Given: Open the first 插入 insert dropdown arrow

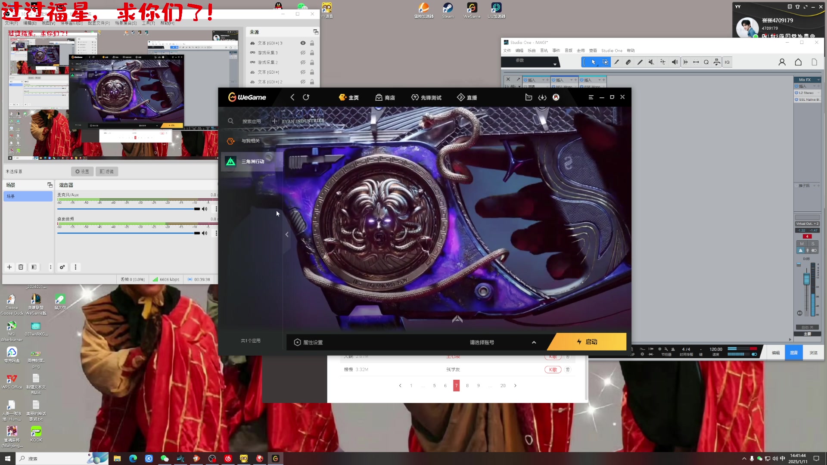Looking at the screenshot, I should click(x=543, y=80).
